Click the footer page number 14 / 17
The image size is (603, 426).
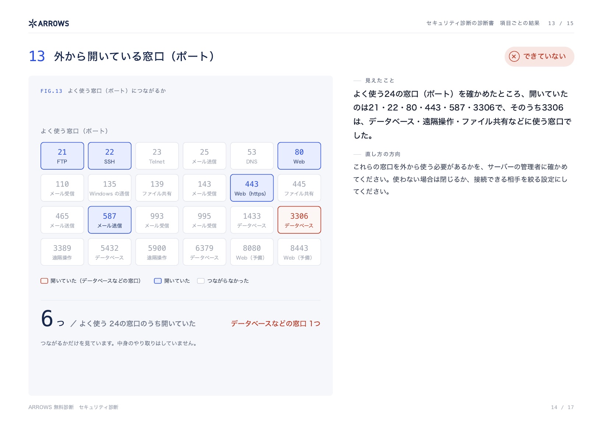tap(563, 407)
